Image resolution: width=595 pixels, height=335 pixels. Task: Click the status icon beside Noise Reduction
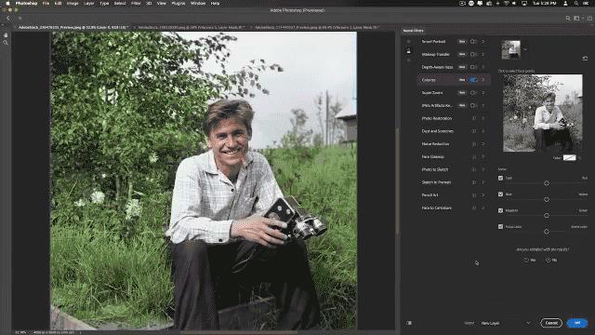pos(474,144)
